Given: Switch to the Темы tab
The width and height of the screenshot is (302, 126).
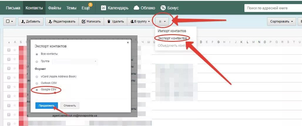Looking at the screenshot, I should click(71, 8).
